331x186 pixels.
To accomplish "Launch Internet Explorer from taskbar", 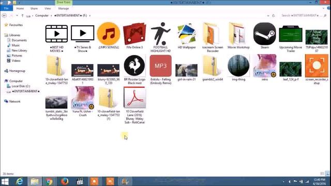I will tap(20, 181).
